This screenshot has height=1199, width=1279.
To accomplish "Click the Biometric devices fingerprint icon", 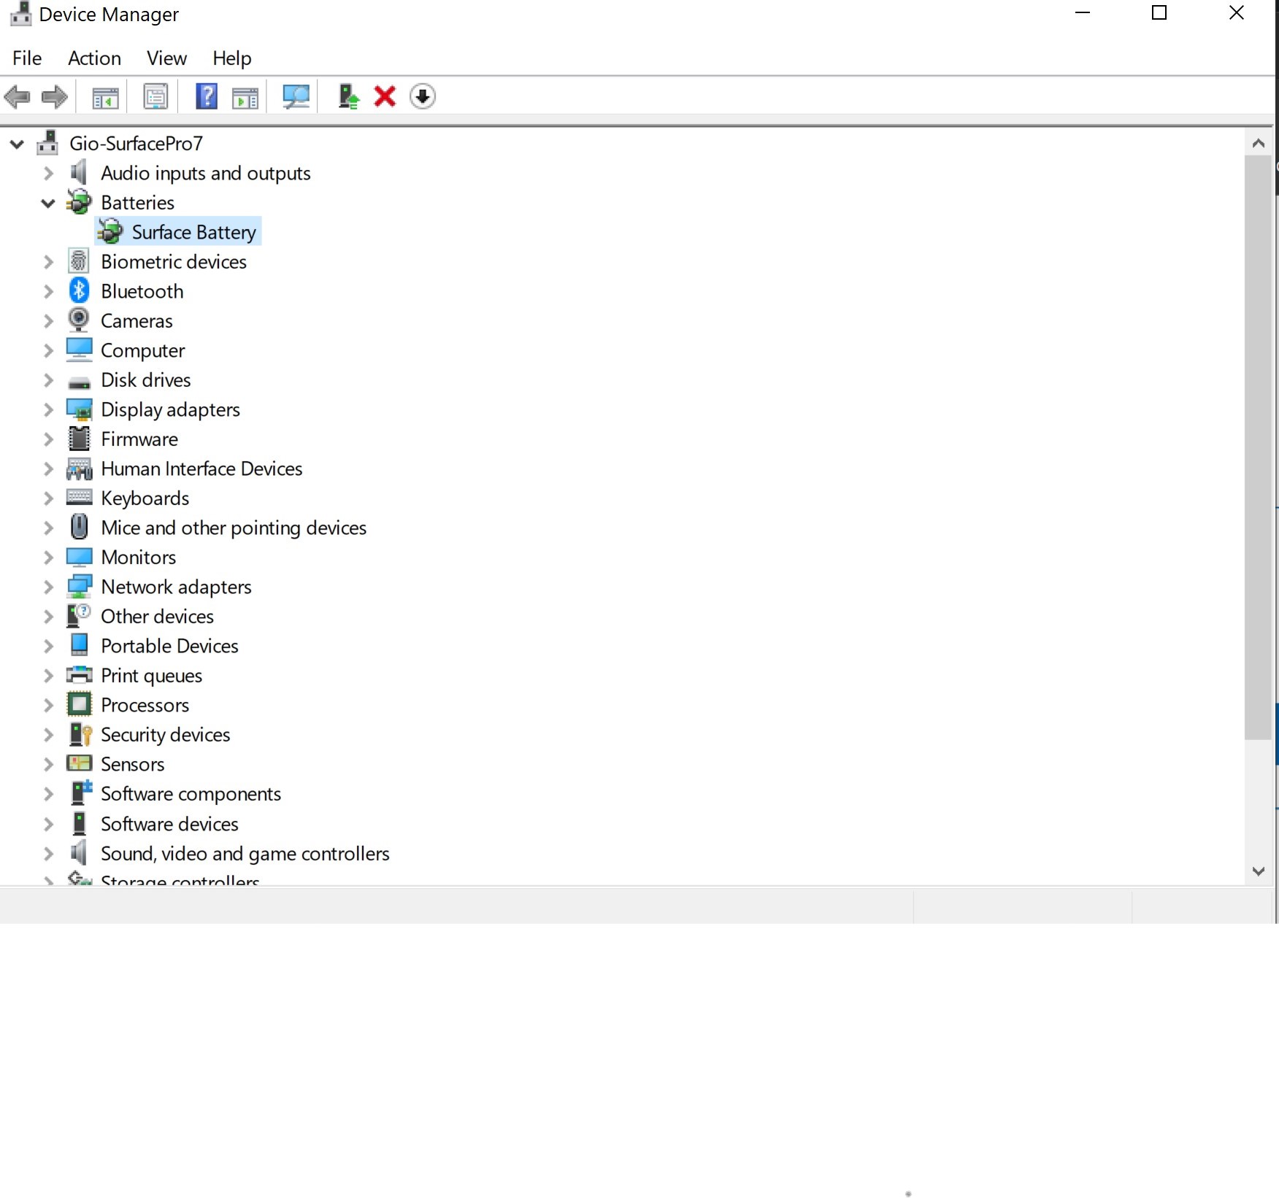I will [x=79, y=261].
